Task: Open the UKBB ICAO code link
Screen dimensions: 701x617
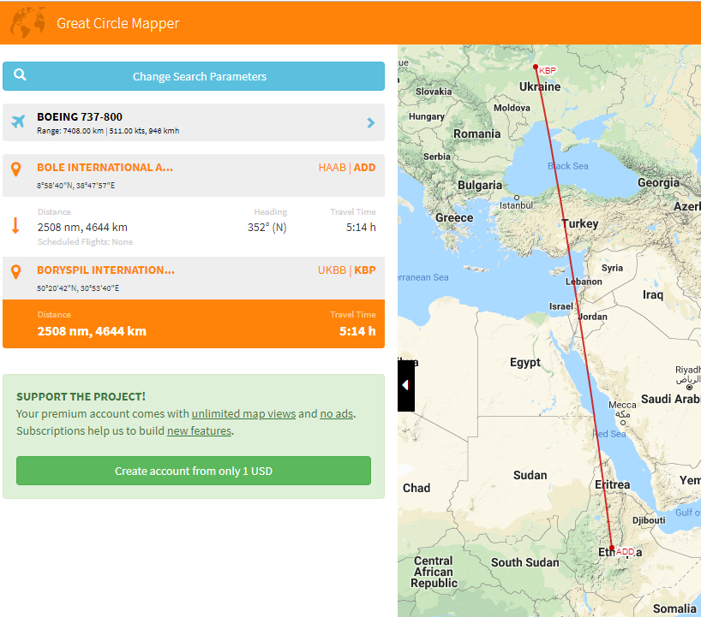Action: click(332, 270)
